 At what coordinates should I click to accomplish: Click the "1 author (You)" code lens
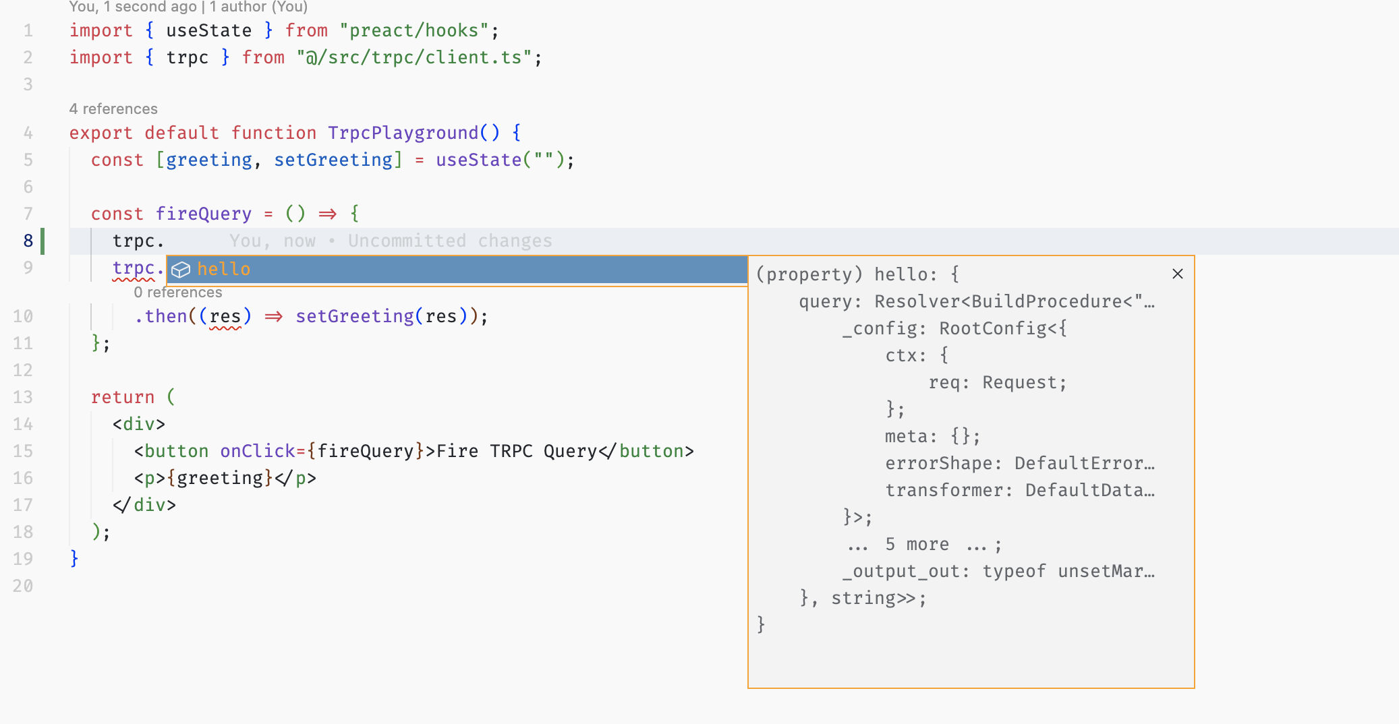(258, 7)
